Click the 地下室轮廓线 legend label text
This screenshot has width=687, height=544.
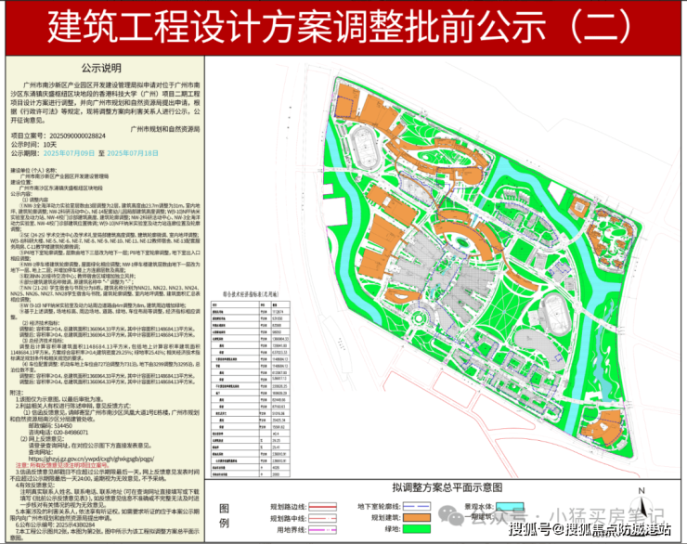378,507
